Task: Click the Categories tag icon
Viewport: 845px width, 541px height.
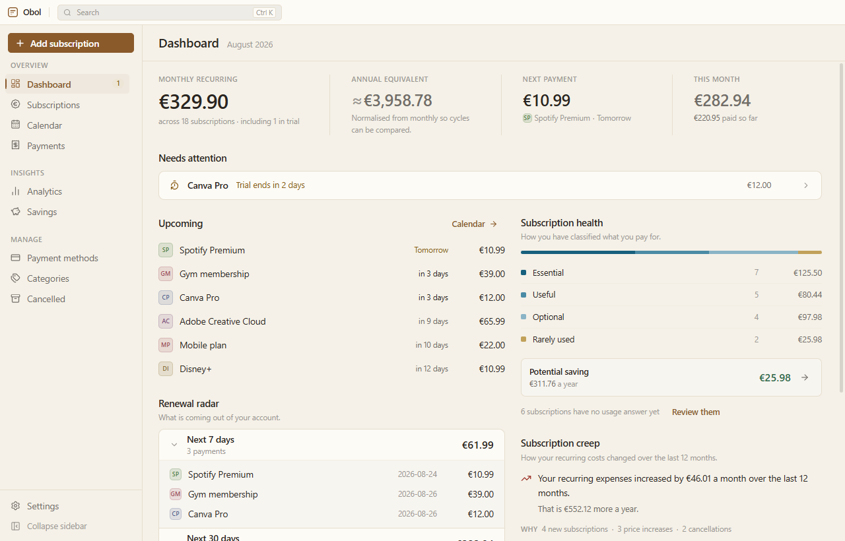Action: click(x=16, y=278)
